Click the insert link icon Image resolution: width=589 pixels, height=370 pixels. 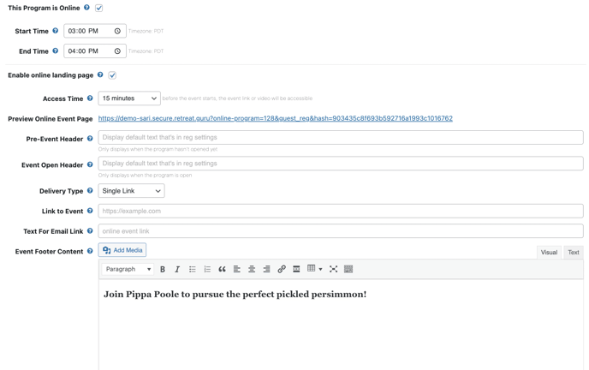click(x=282, y=269)
